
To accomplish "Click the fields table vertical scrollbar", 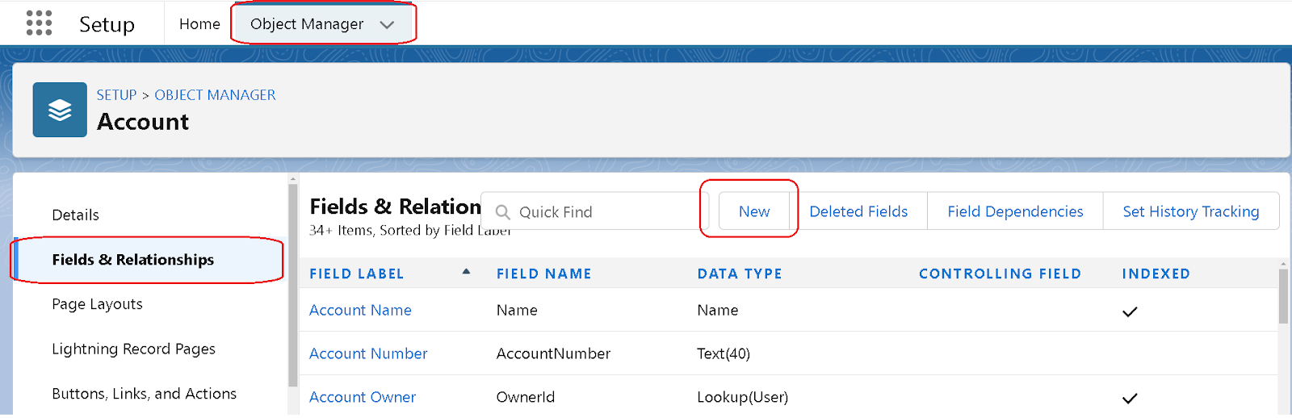I will tap(1283, 295).
